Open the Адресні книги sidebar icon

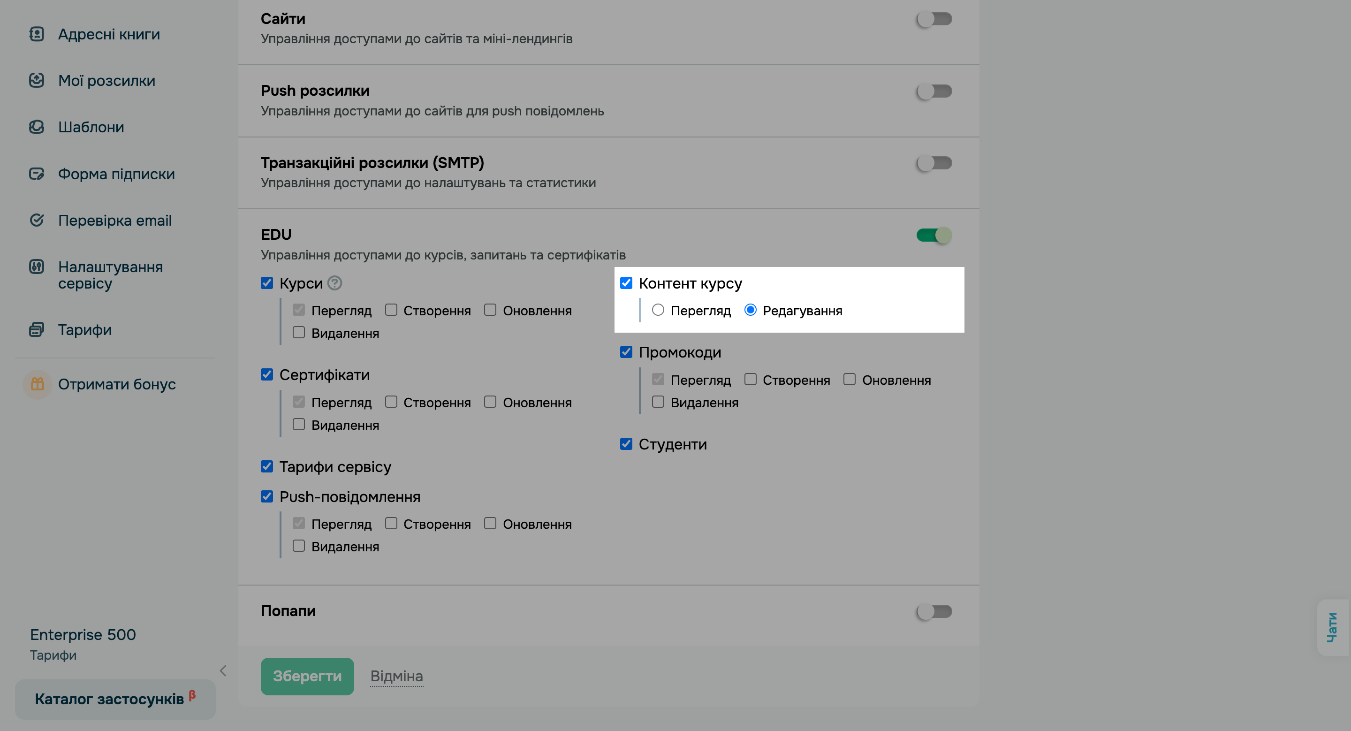(x=37, y=34)
